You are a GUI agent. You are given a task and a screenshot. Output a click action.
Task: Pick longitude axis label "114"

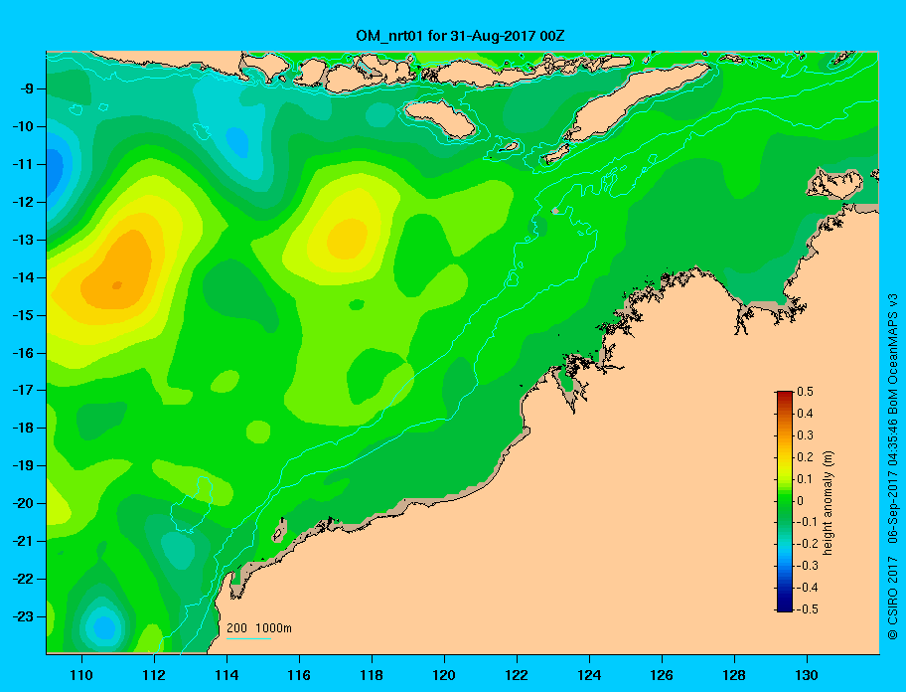tap(226, 675)
